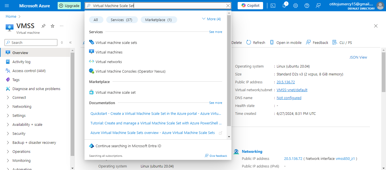Click in the global search box
Viewport: 386px width, 170px height.
(158, 6)
